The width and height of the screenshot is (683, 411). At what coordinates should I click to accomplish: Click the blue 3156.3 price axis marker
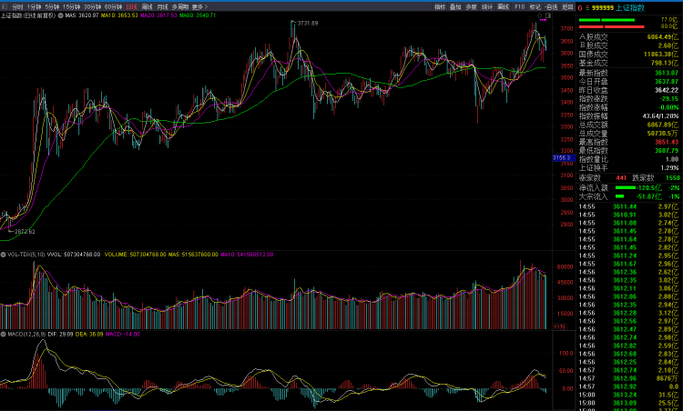[x=564, y=158]
